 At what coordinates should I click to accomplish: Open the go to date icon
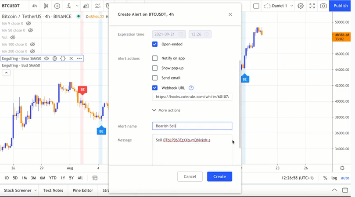[x=95, y=178]
